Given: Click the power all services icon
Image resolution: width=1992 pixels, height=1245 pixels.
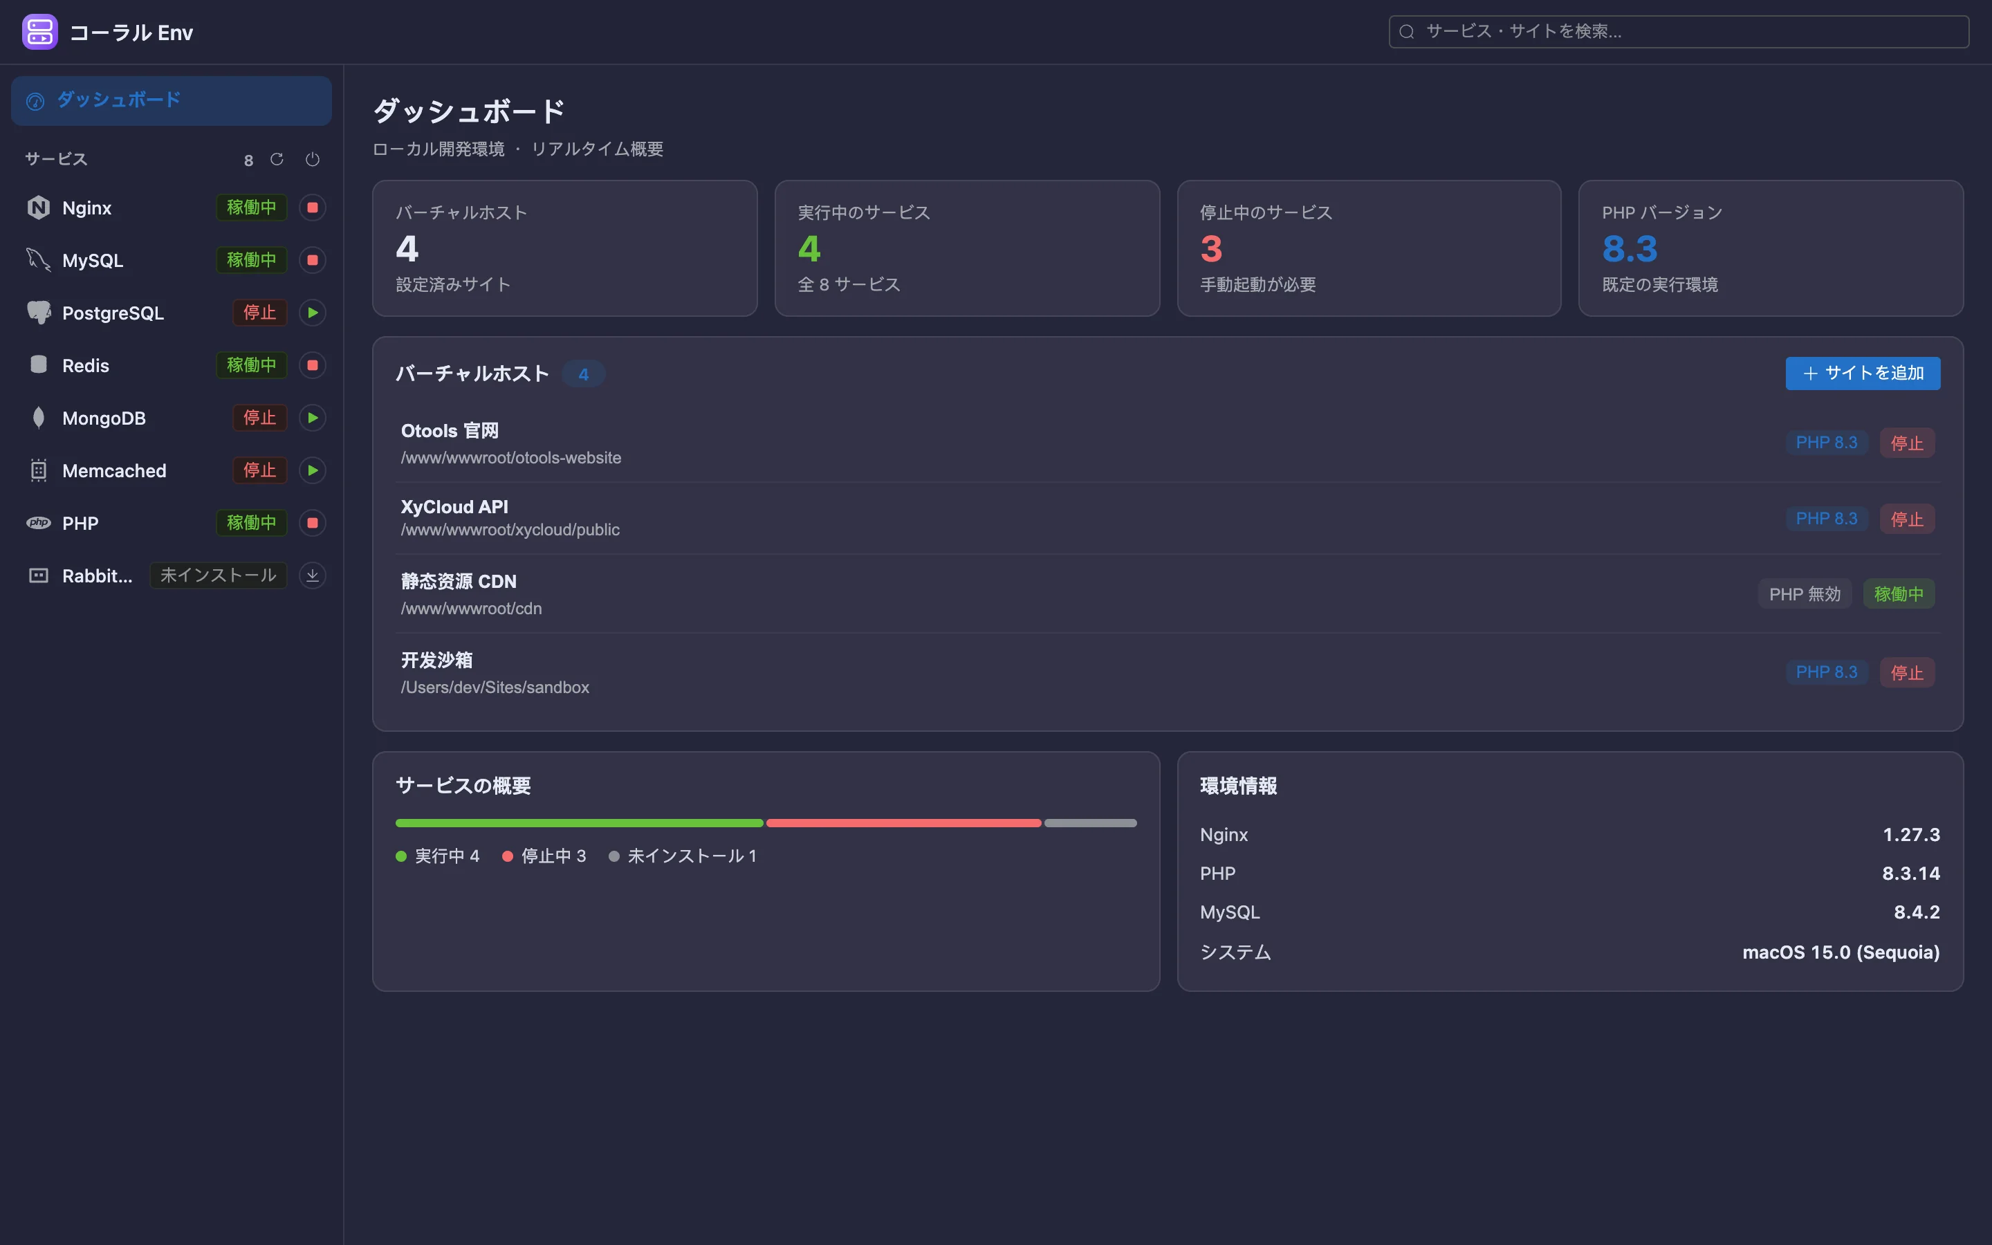Looking at the screenshot, I should click(x=313, y=159).
